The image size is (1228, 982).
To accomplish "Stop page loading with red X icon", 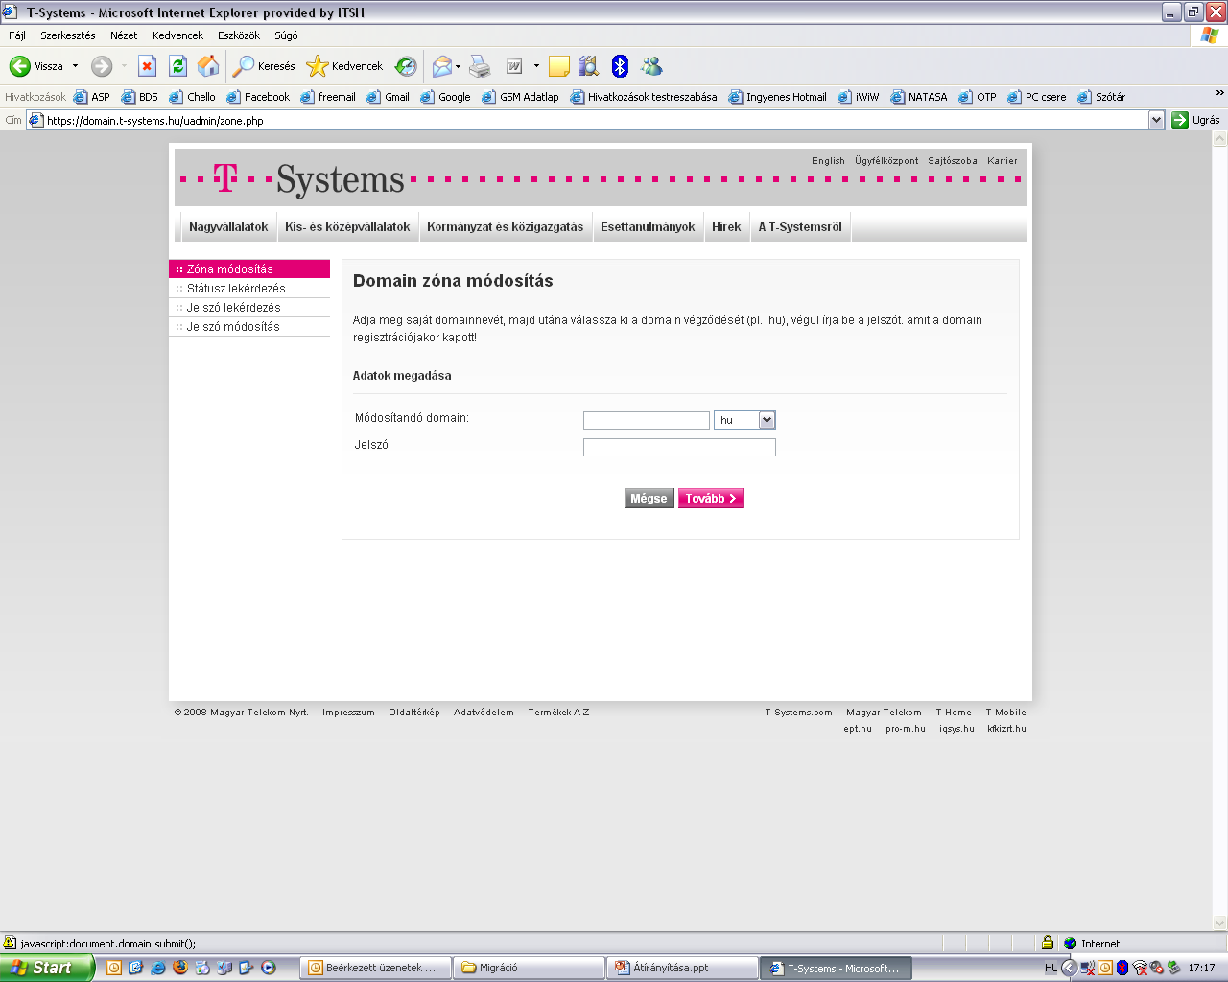I will pyautogui.click(x=147, y=66).
